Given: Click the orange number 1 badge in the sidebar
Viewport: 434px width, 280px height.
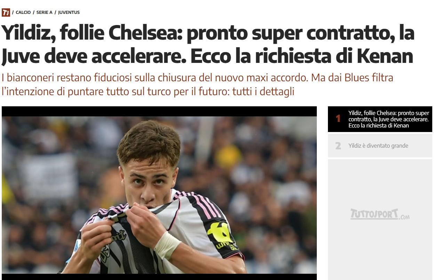Looking at the screenshot, I should click(338, 119).
